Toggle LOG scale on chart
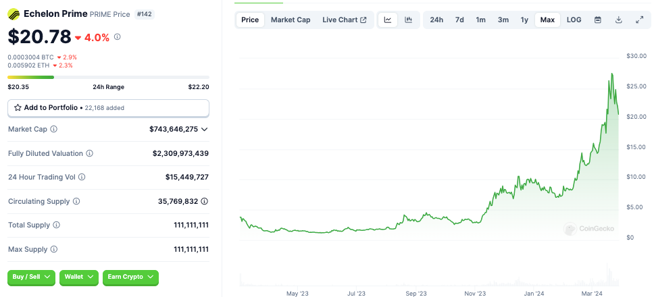 click(574, 20)
